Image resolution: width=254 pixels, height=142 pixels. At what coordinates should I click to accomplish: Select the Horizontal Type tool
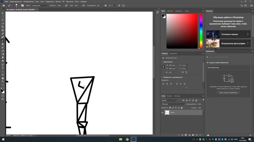(x=3, y=68)
